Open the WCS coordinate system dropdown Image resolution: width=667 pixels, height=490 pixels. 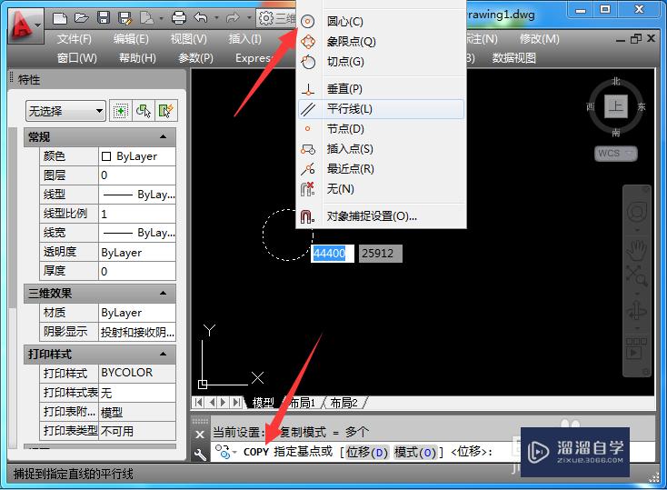coord(615,154)
